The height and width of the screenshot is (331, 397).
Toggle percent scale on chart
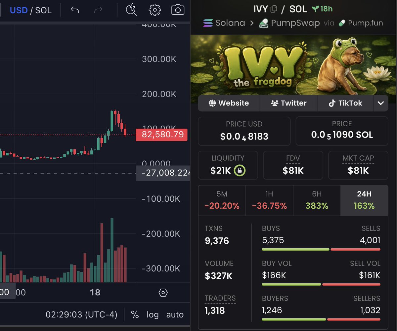(x=135, y=314)
